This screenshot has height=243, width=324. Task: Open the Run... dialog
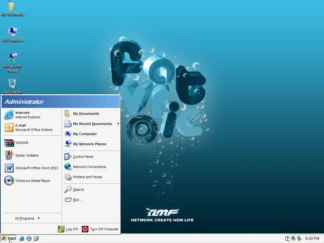click(x=91, y=200)
